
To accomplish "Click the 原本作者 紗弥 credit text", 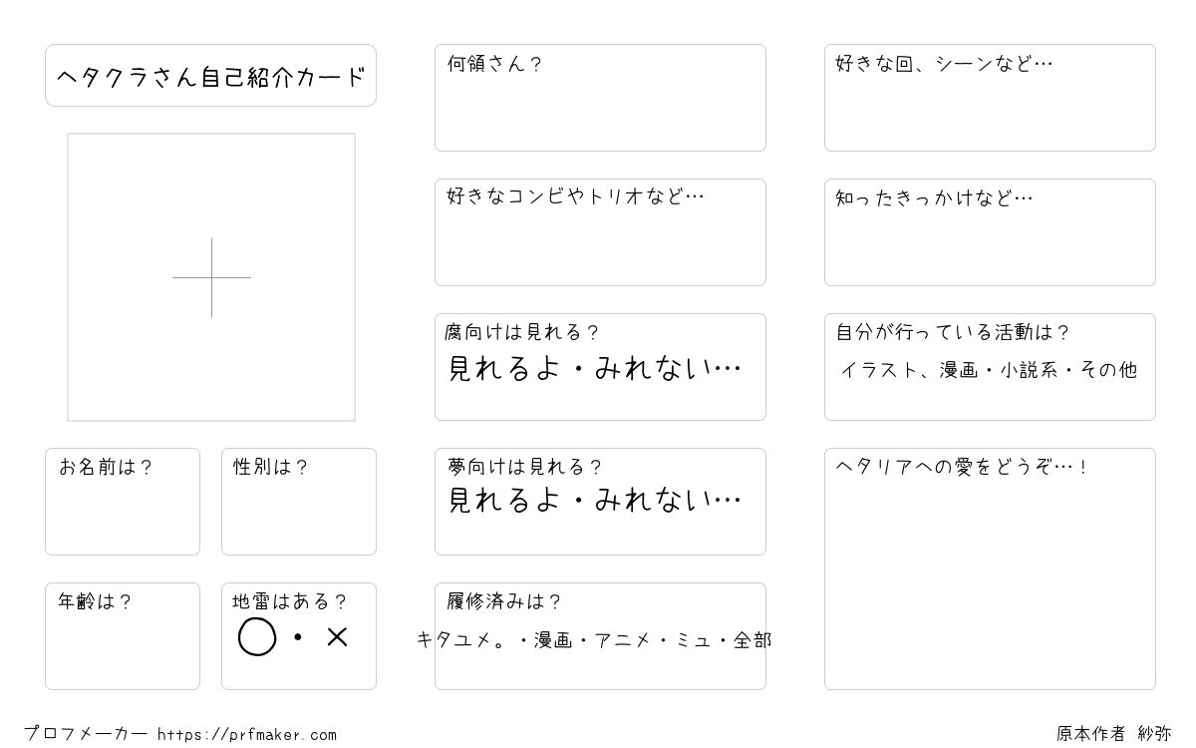I will (x=1114, y=734).
